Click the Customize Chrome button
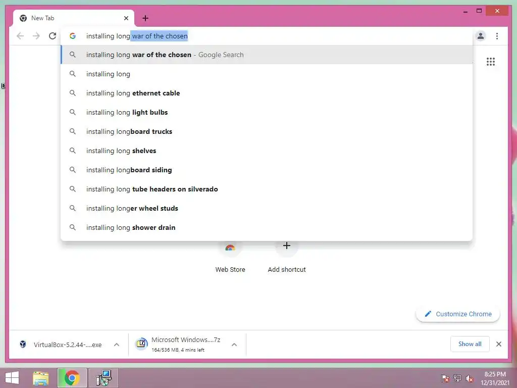Screen dimensions: 517x388 pos(458,314)
